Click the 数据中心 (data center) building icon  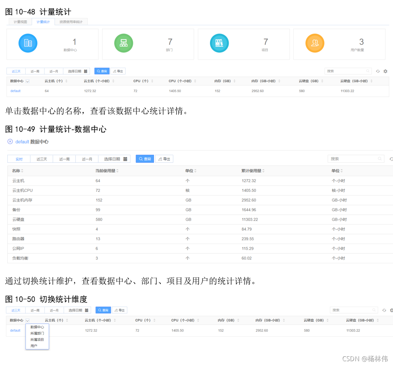pyautogui.click(x=28, y=43)
